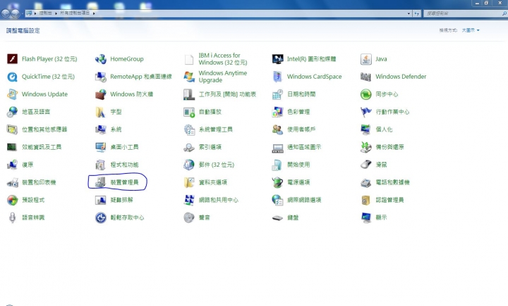The height and width of the screenshot is (306, 508).
Task: Open the 電話和數據機 link
Action: pos(392,183)
